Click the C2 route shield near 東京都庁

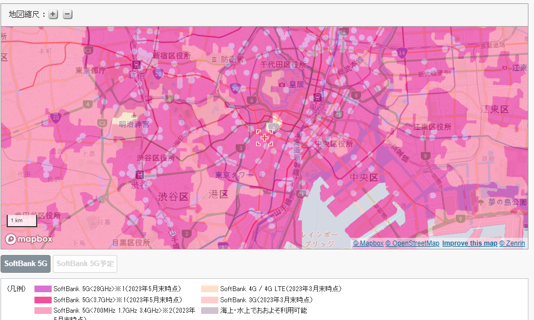coord(88,51)
